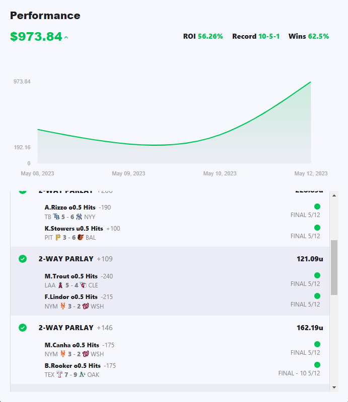
Task: Click the Tampa Bay Rays team logo
Action: click(56, 217)
